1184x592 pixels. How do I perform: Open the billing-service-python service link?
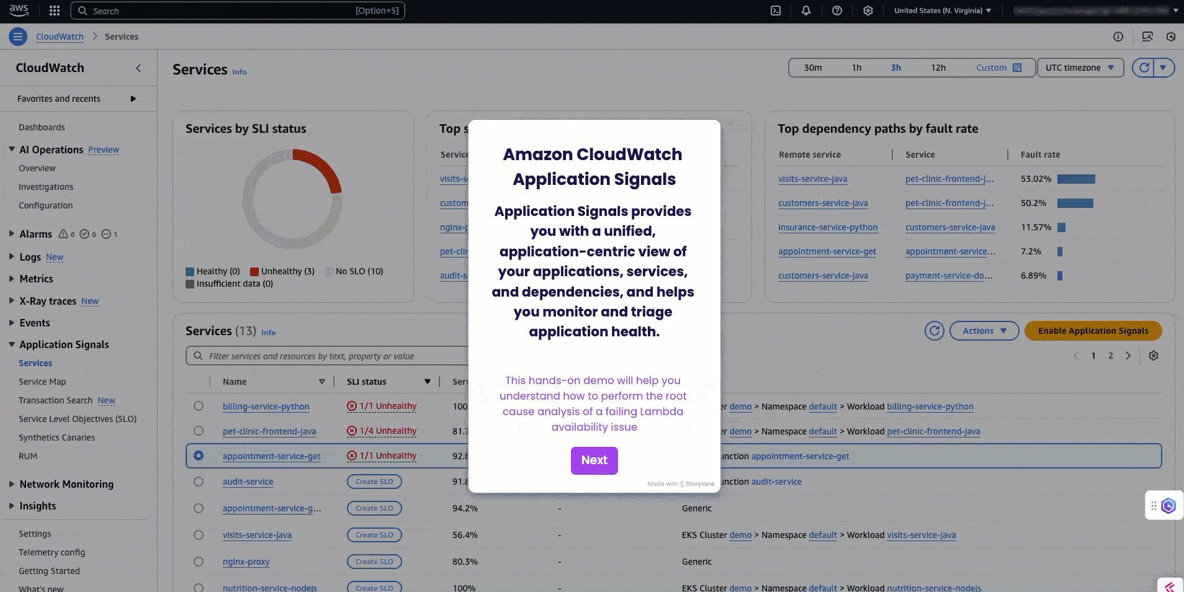pos(266,406)
